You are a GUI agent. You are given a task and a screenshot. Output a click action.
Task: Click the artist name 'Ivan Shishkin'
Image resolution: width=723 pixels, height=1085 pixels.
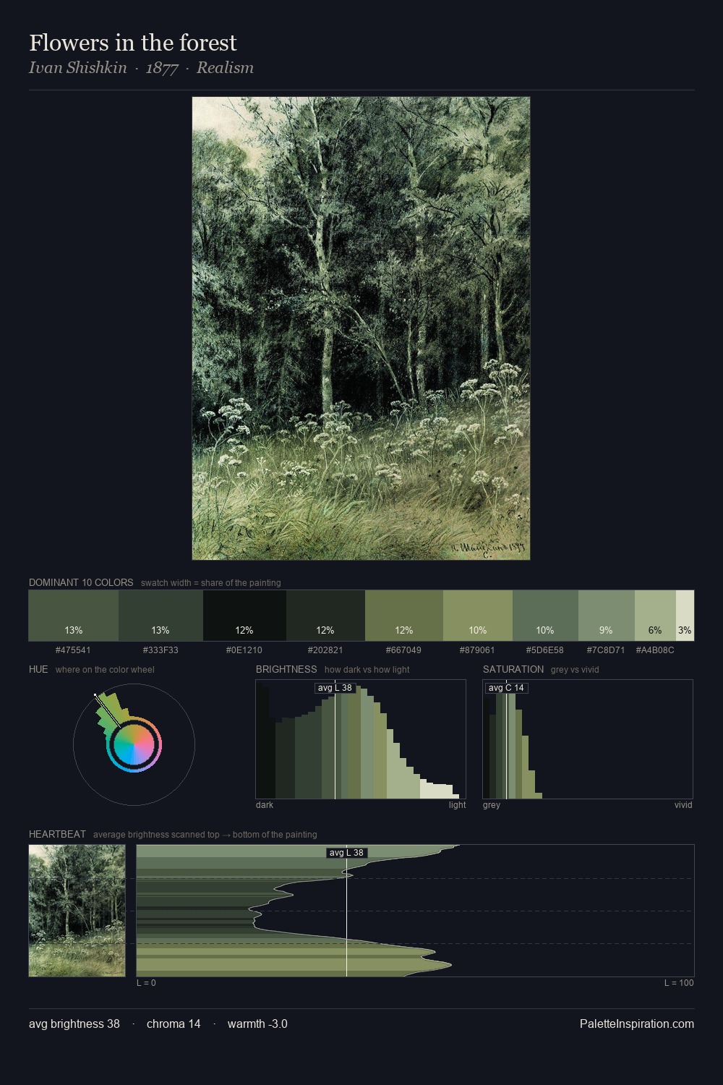[78, 68]
